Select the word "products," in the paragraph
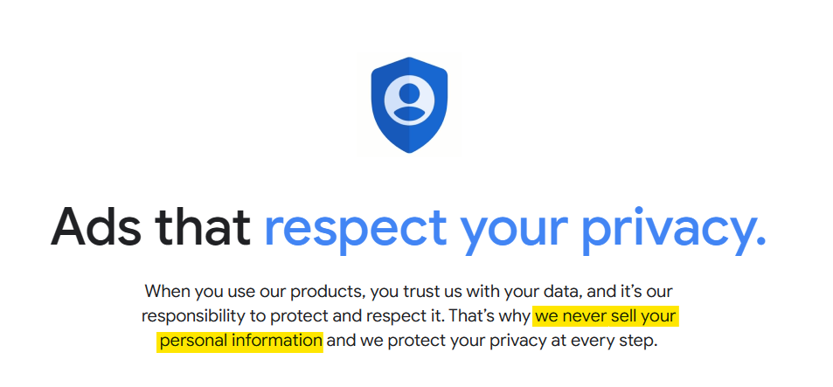This screenshot has width=833, height=387. [x=328, y=293]
